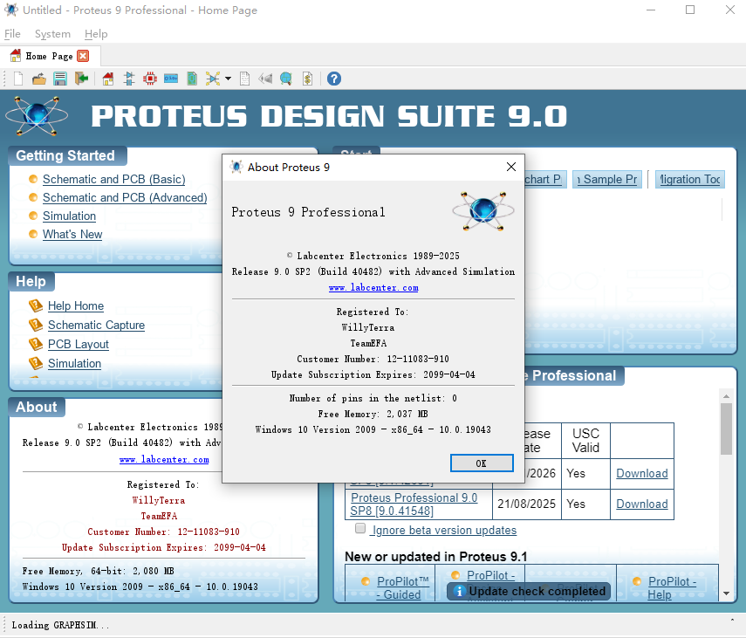Download Proteus Professional 9.0 SP8 update
Image resolution: width=746 pixels, height=638 pixels.
pyautogui.click(x=641, y=504)
